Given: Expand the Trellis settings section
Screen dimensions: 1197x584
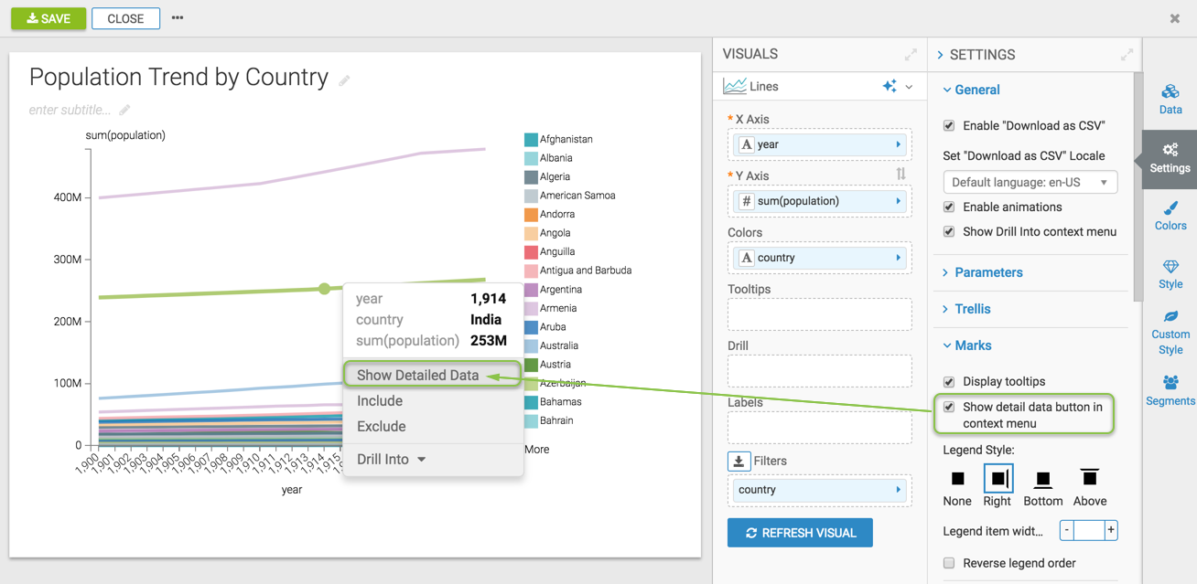Looking at the screenshot, I should 972,309.
